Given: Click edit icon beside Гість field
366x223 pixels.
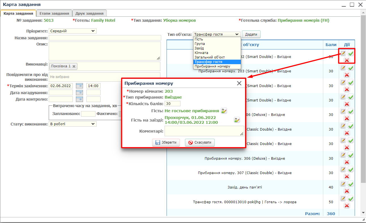Looking at the screenshot, I should 224,111.
